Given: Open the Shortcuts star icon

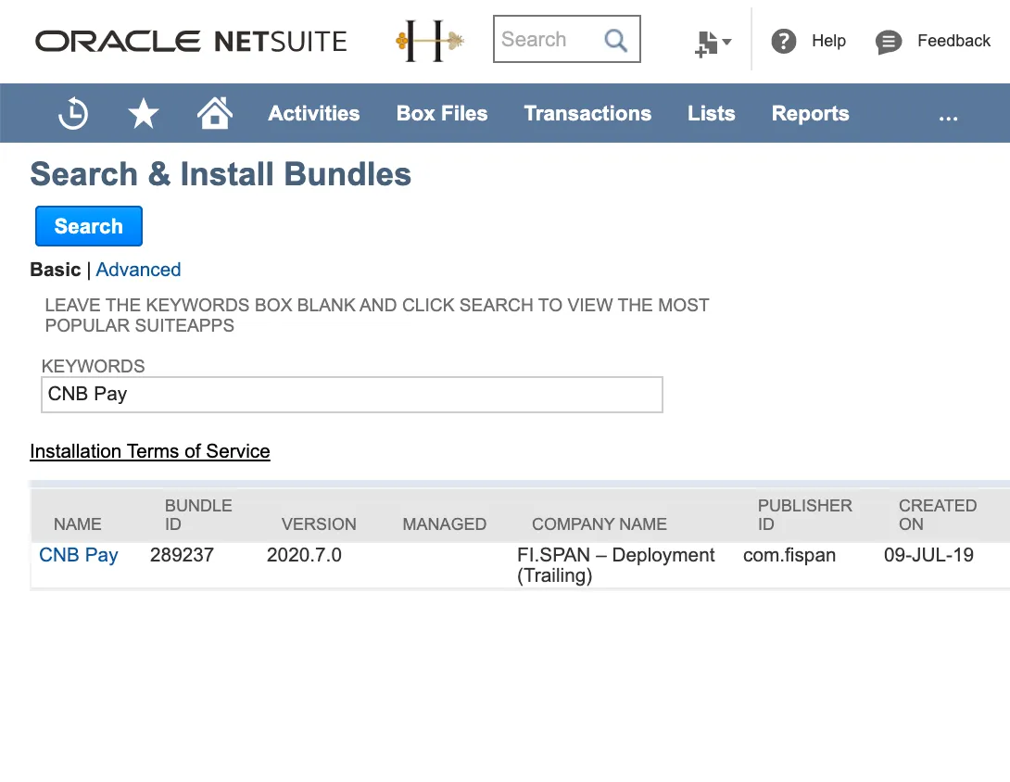Looking at the screenshot, I should click(143, 113).
